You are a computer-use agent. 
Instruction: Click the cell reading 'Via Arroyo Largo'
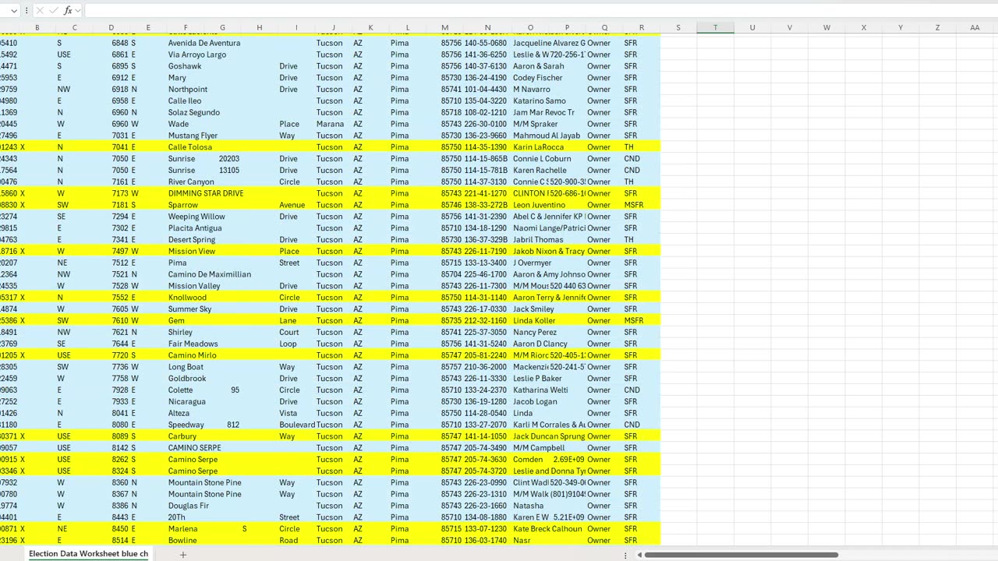[197, 55]
